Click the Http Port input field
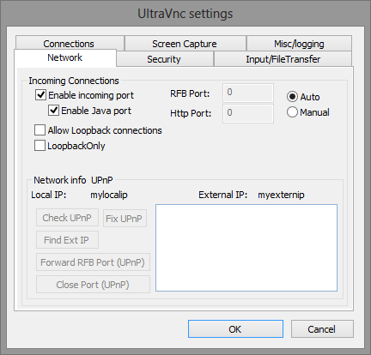The width and height of the screenshot is (371, 355). 248,113
